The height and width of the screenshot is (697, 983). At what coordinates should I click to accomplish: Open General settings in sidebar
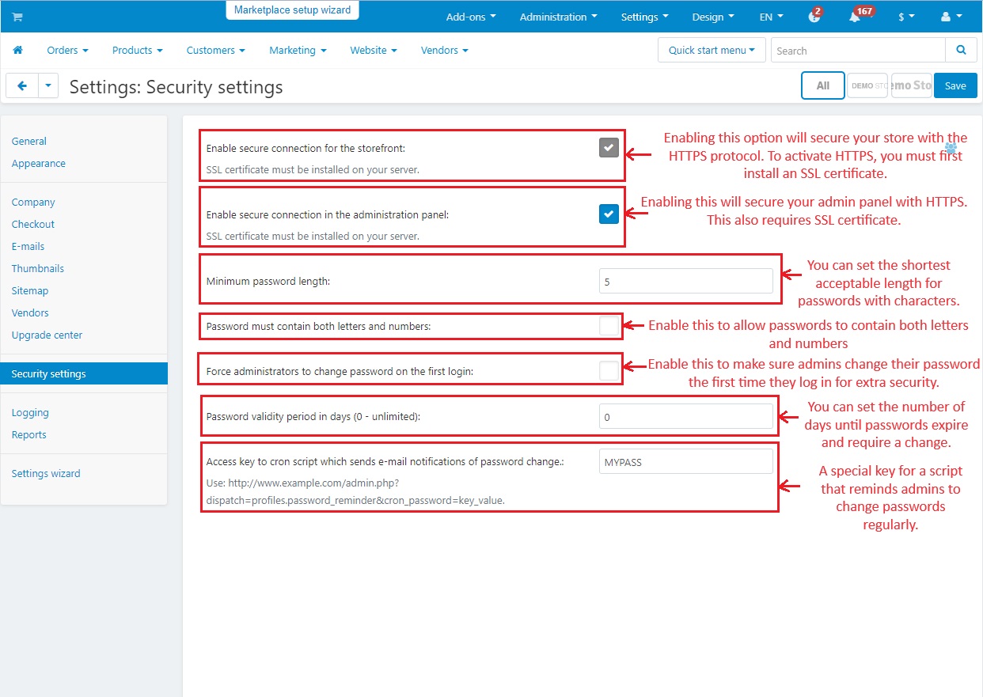coord(29,141)
